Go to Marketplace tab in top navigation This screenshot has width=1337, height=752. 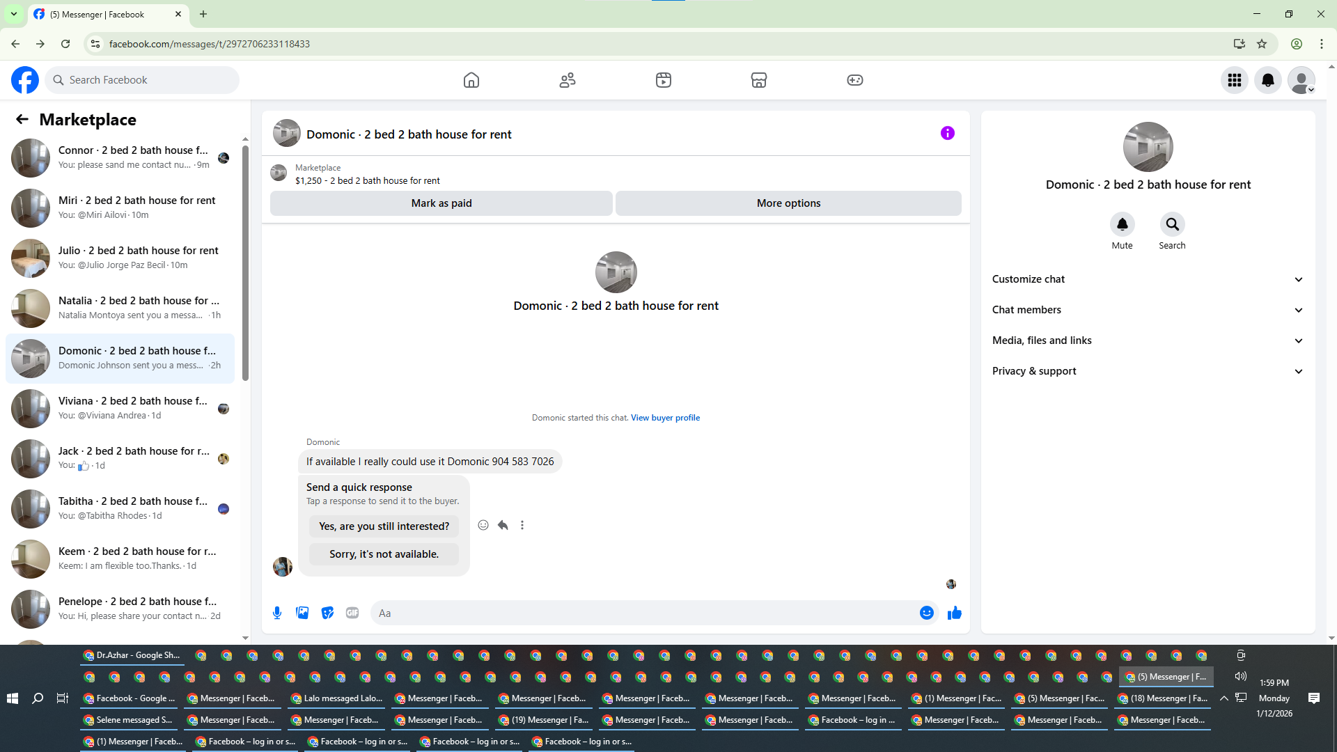(x=758, y=80)
